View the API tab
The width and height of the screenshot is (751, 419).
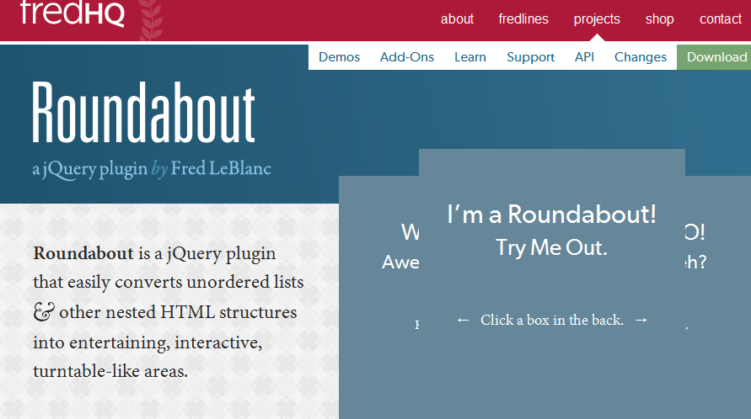584,57
